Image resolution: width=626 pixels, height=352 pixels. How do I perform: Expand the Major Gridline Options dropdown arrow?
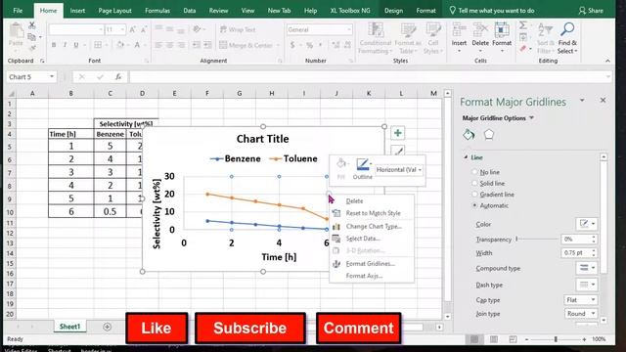531,118
